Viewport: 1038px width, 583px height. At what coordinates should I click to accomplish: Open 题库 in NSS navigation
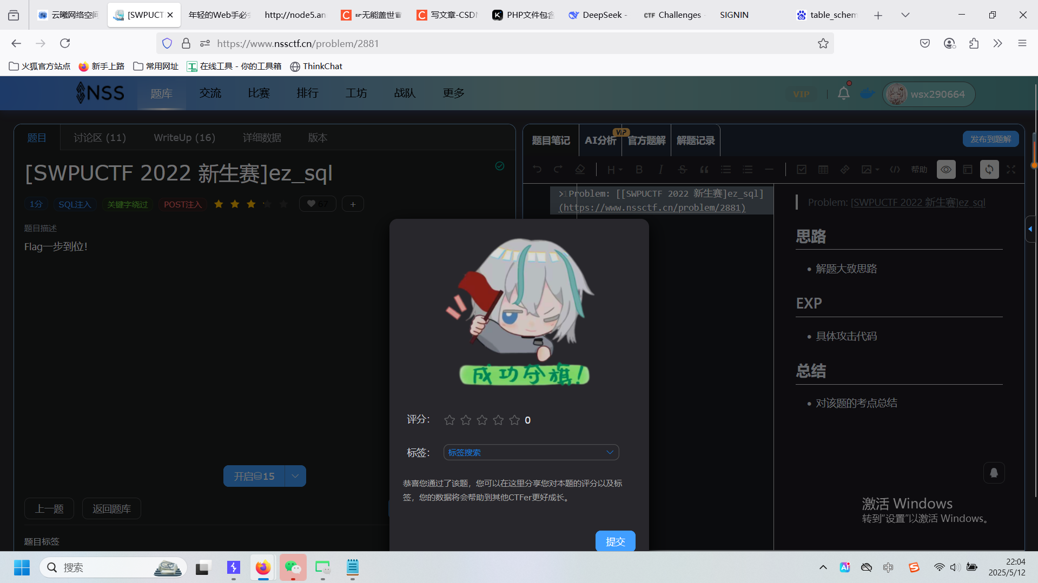point(161,93)
